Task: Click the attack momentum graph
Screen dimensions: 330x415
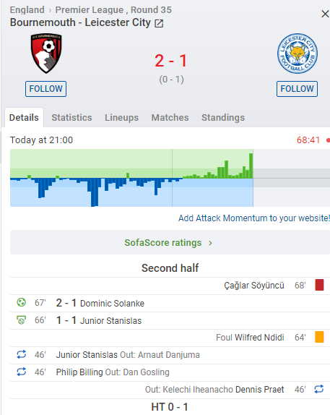Action: pyautogui.click(x=170, y=178)
